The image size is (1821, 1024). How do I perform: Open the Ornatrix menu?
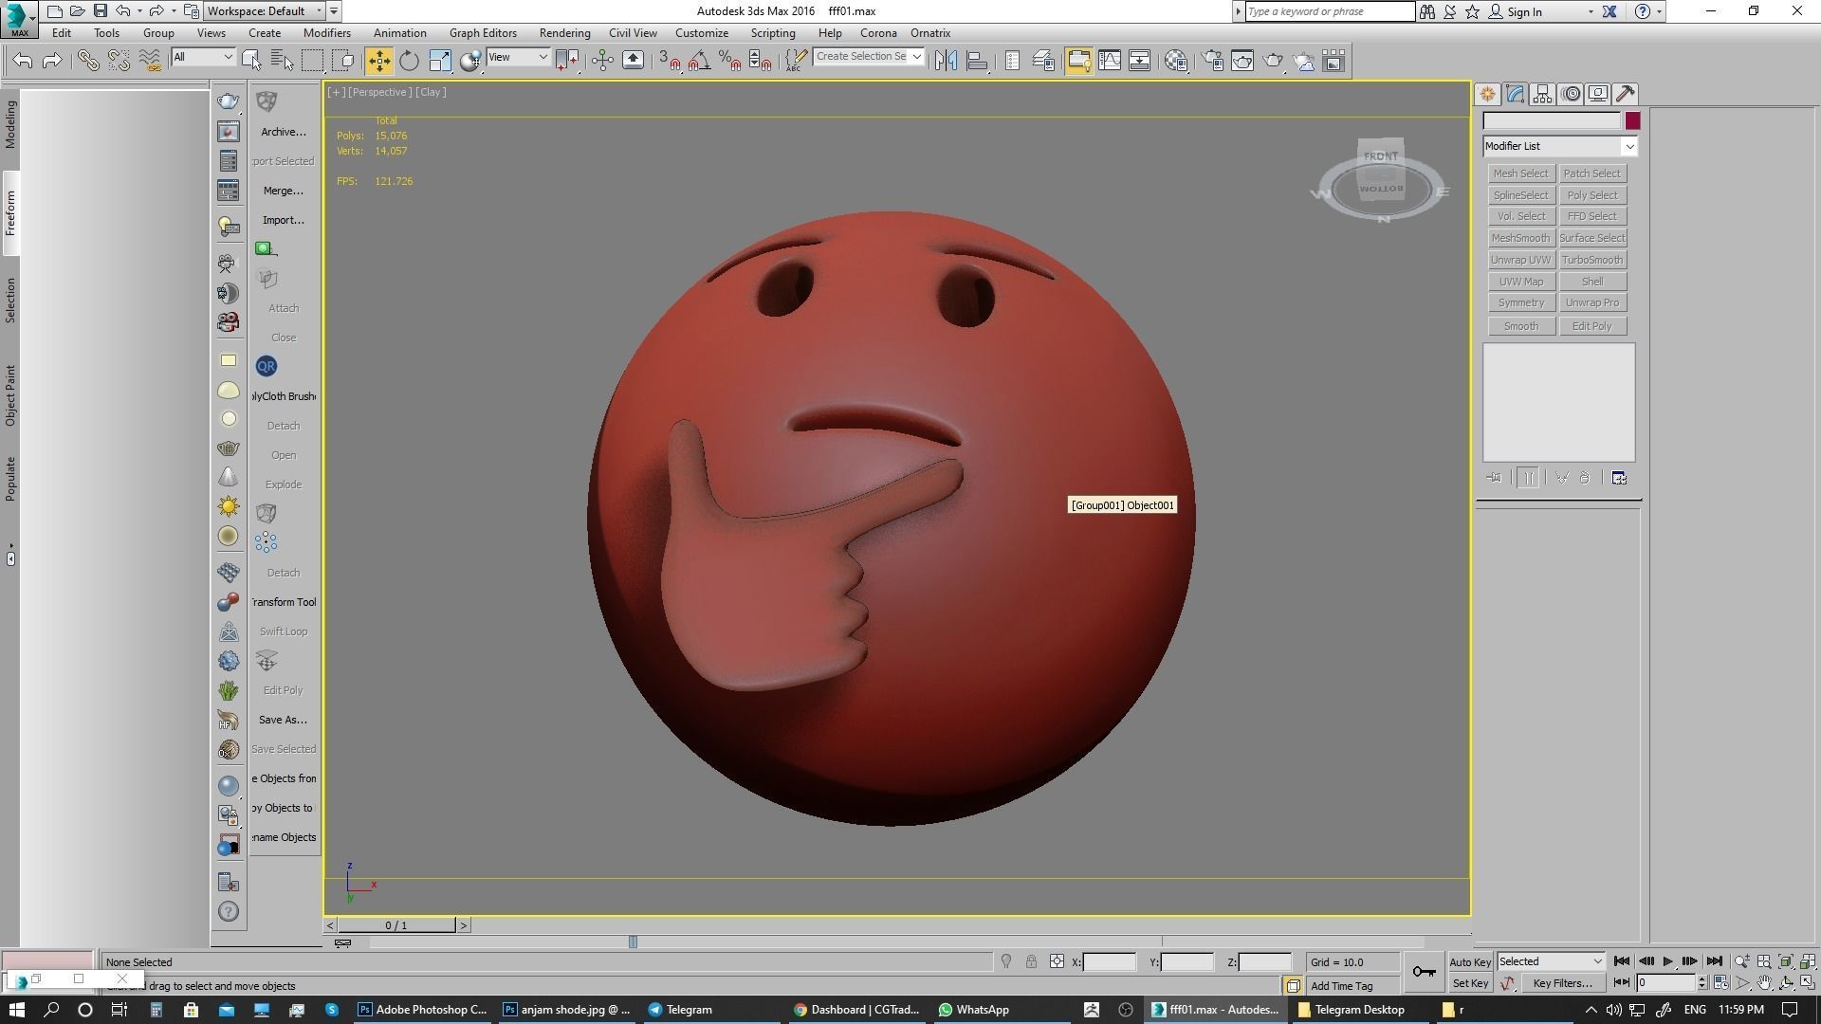tap(930, 33)
